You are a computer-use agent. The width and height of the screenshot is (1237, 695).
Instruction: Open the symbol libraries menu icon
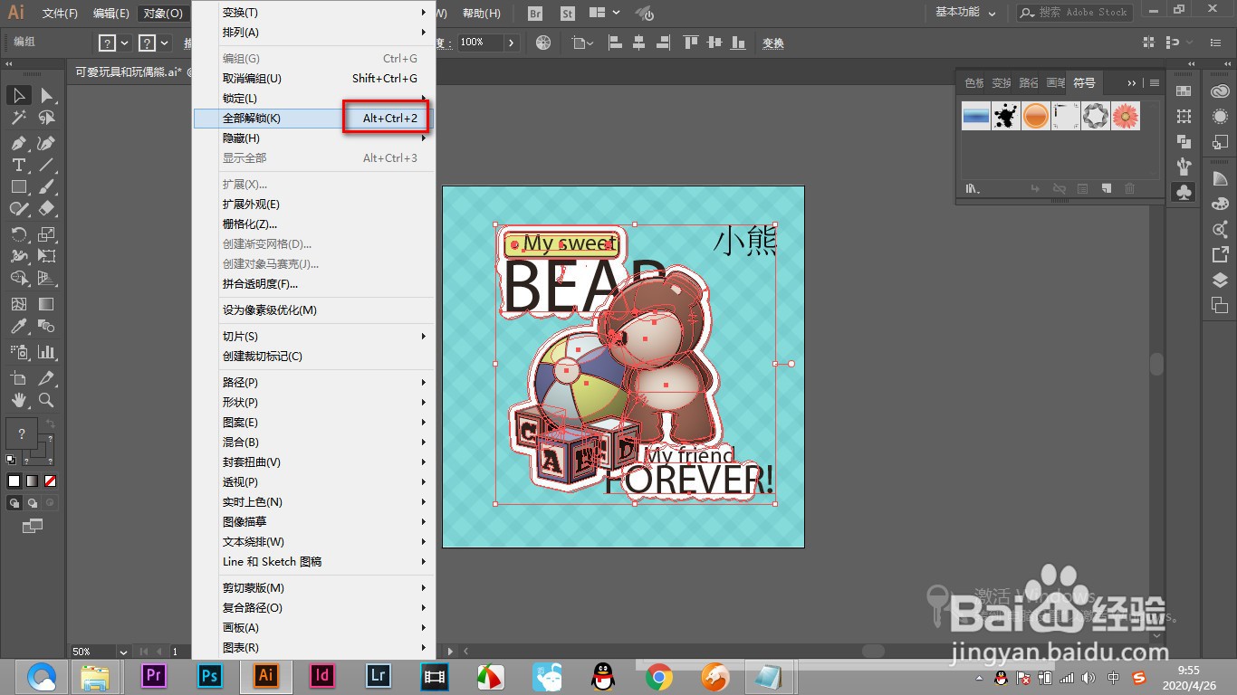click(x=973, y=188)
